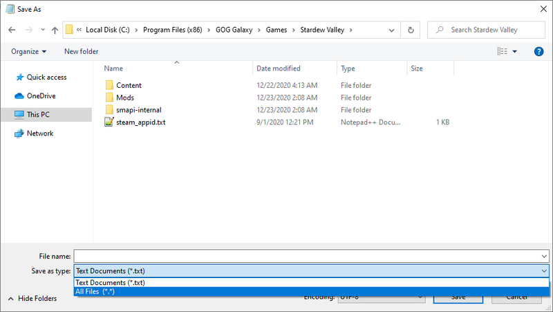Click Games in the breadcrumb path

point(276,30)
